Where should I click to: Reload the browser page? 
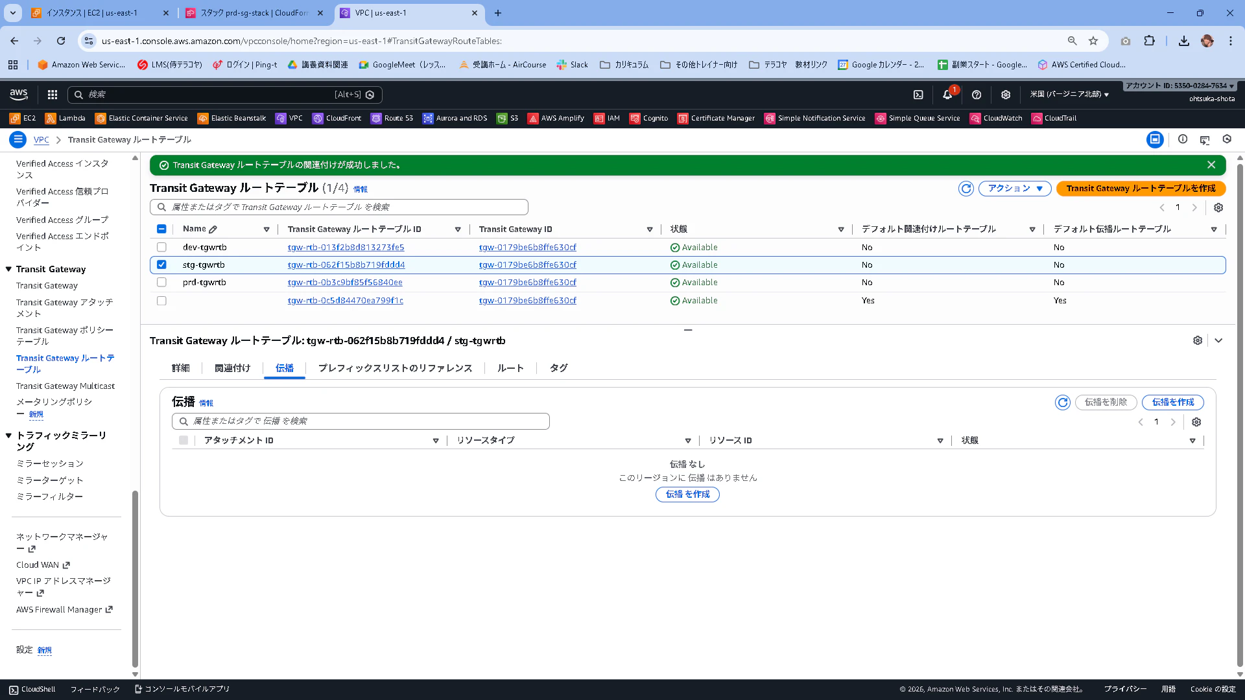pyautogui.click(x=61, y=41)
